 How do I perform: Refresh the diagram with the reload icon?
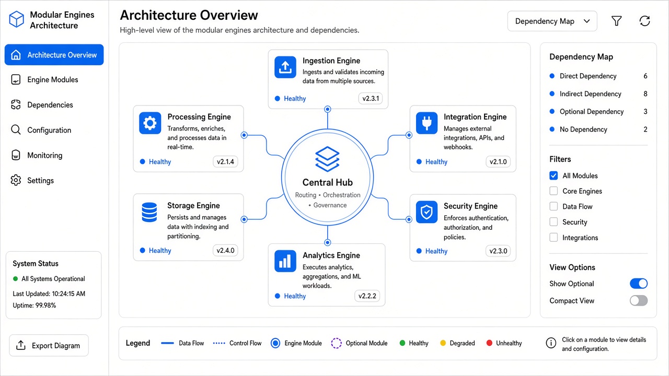coord(645,21)
